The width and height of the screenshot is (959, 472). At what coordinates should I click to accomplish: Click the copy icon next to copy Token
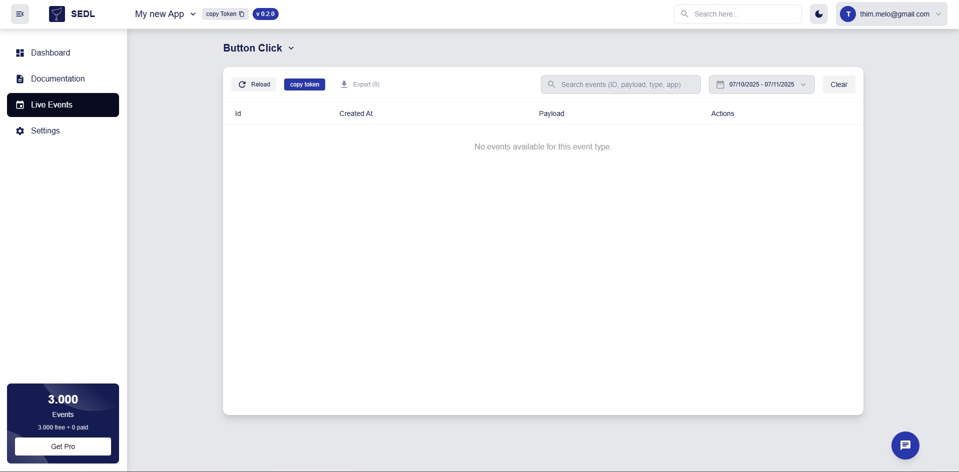pyautogui.click(x=242, y=14)
